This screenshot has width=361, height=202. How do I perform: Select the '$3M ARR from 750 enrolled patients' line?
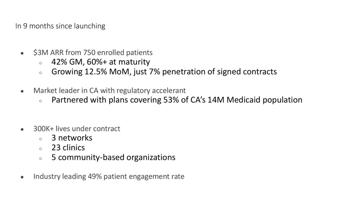click(93, 53)
